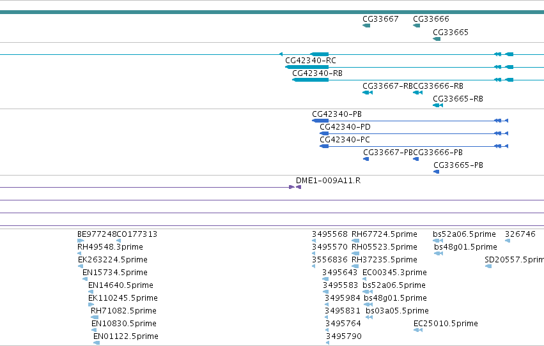Click feature label 3495568
This screenshot has width=544, height=346.
(x=330, y=234)
